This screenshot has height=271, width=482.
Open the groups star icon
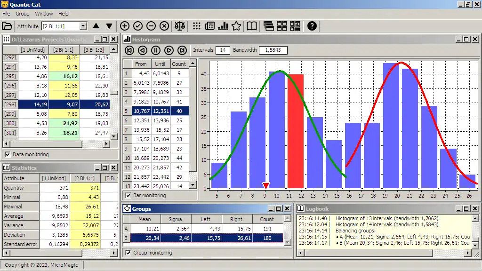[236, 26]
